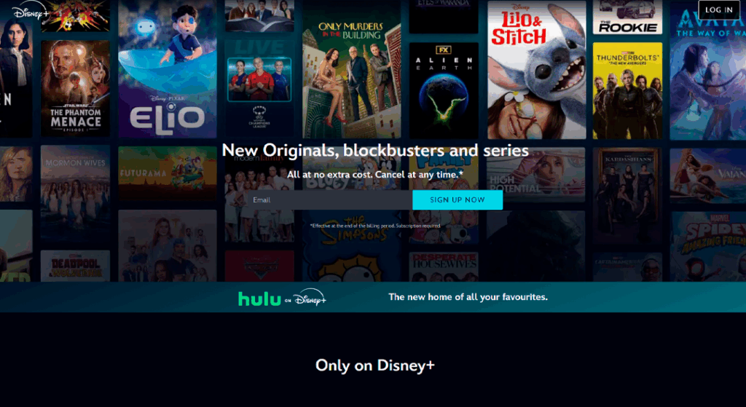This screenshot has width=746, height=407.
Task: Open the Alien Earth poster
Action: pyautogui.click(x=444, y=90)
